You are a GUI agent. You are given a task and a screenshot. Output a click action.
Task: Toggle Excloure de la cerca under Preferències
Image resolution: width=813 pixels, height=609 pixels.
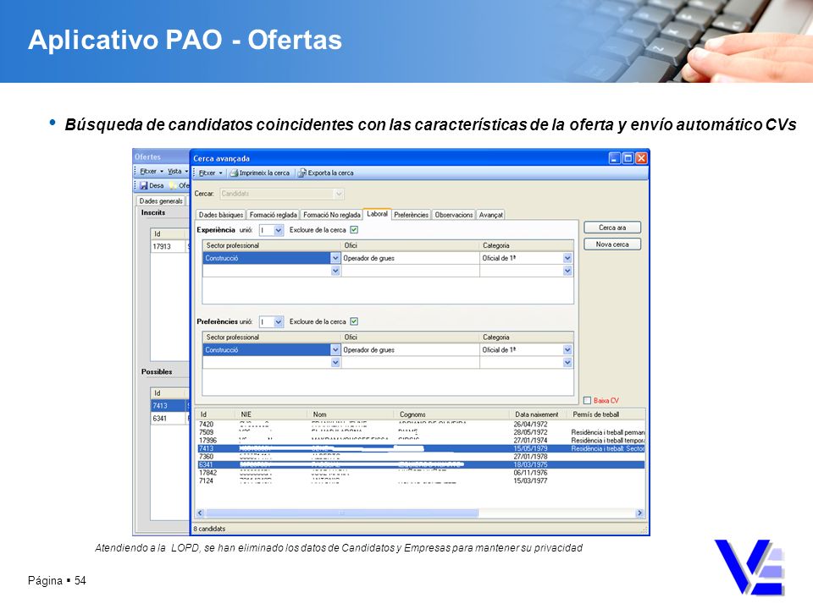tap(354, 321)
